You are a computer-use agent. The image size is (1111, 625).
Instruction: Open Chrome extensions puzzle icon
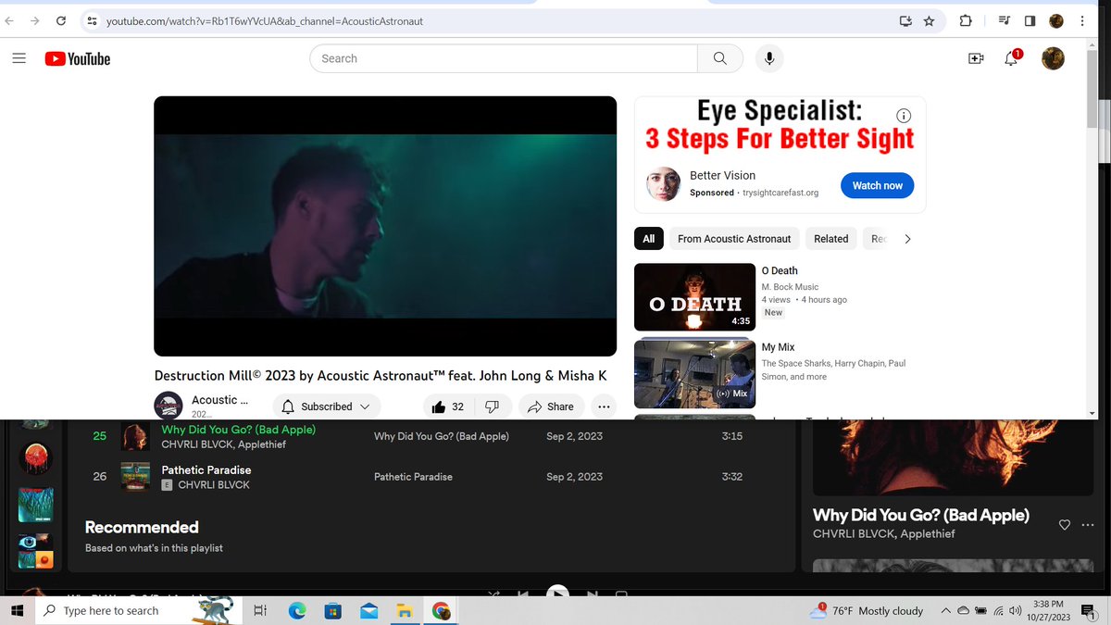tap(966, 20)
